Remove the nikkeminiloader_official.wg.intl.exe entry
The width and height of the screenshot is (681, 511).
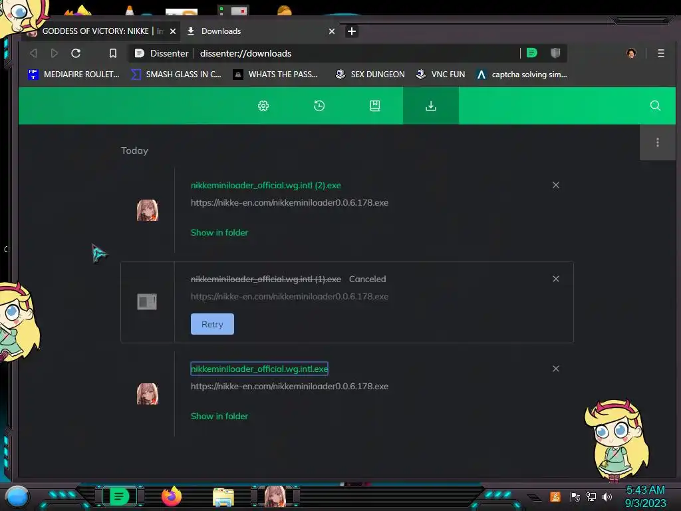pos(555,369)
